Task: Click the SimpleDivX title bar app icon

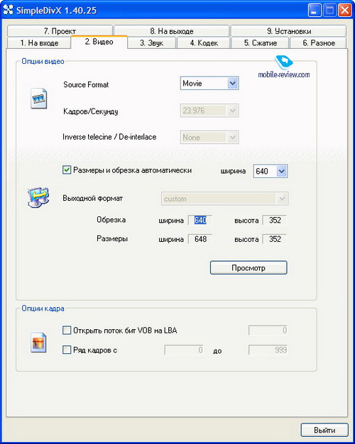Action: click(x=9, y=10)
